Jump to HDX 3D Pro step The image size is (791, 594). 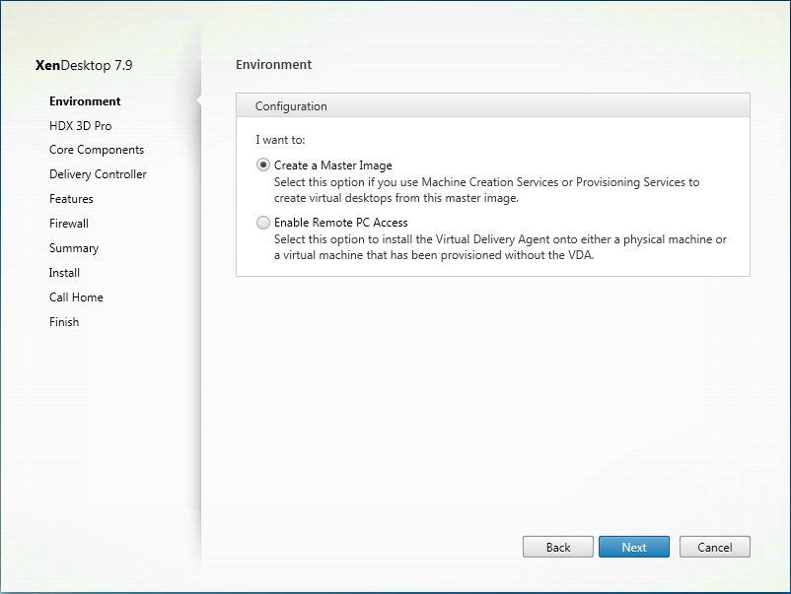coord(80,125)
